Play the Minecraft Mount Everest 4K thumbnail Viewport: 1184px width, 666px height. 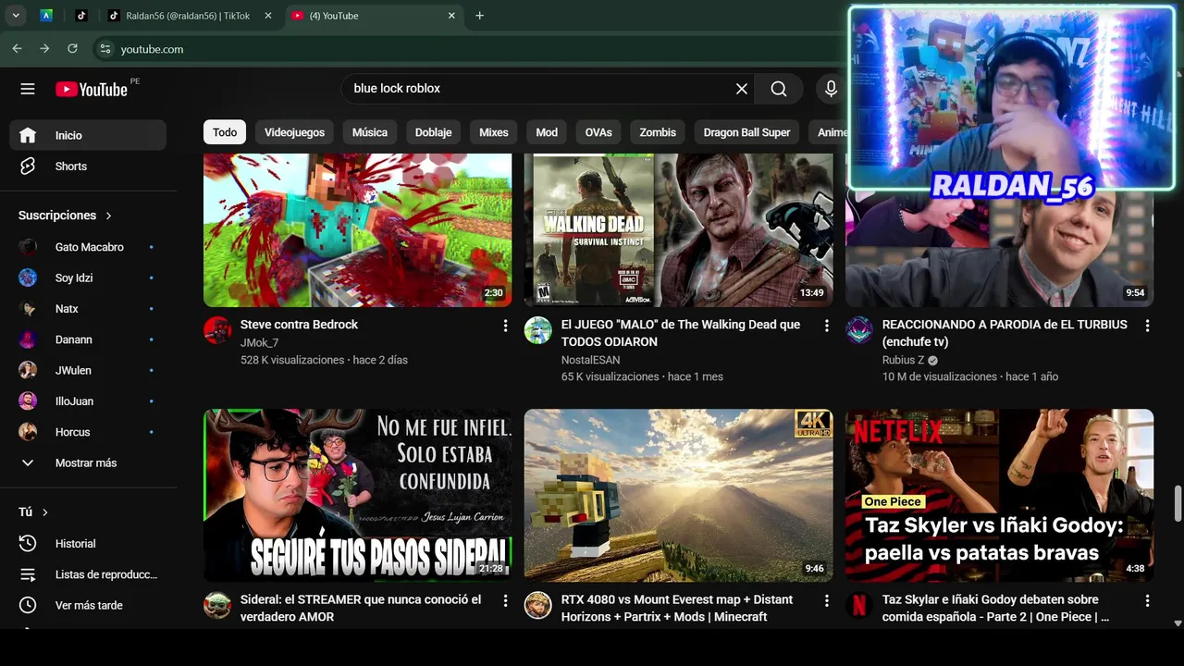tap(678, 495)
